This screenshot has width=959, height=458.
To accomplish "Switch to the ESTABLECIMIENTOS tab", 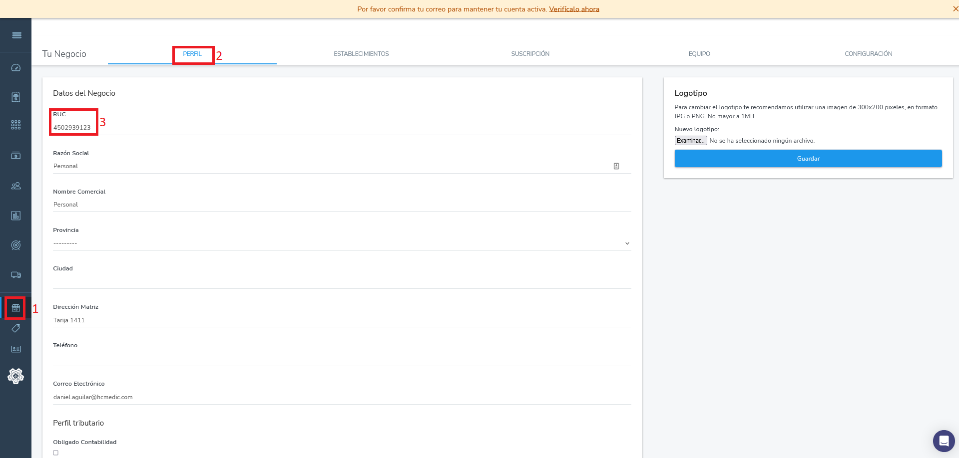I will coord(361,54).
